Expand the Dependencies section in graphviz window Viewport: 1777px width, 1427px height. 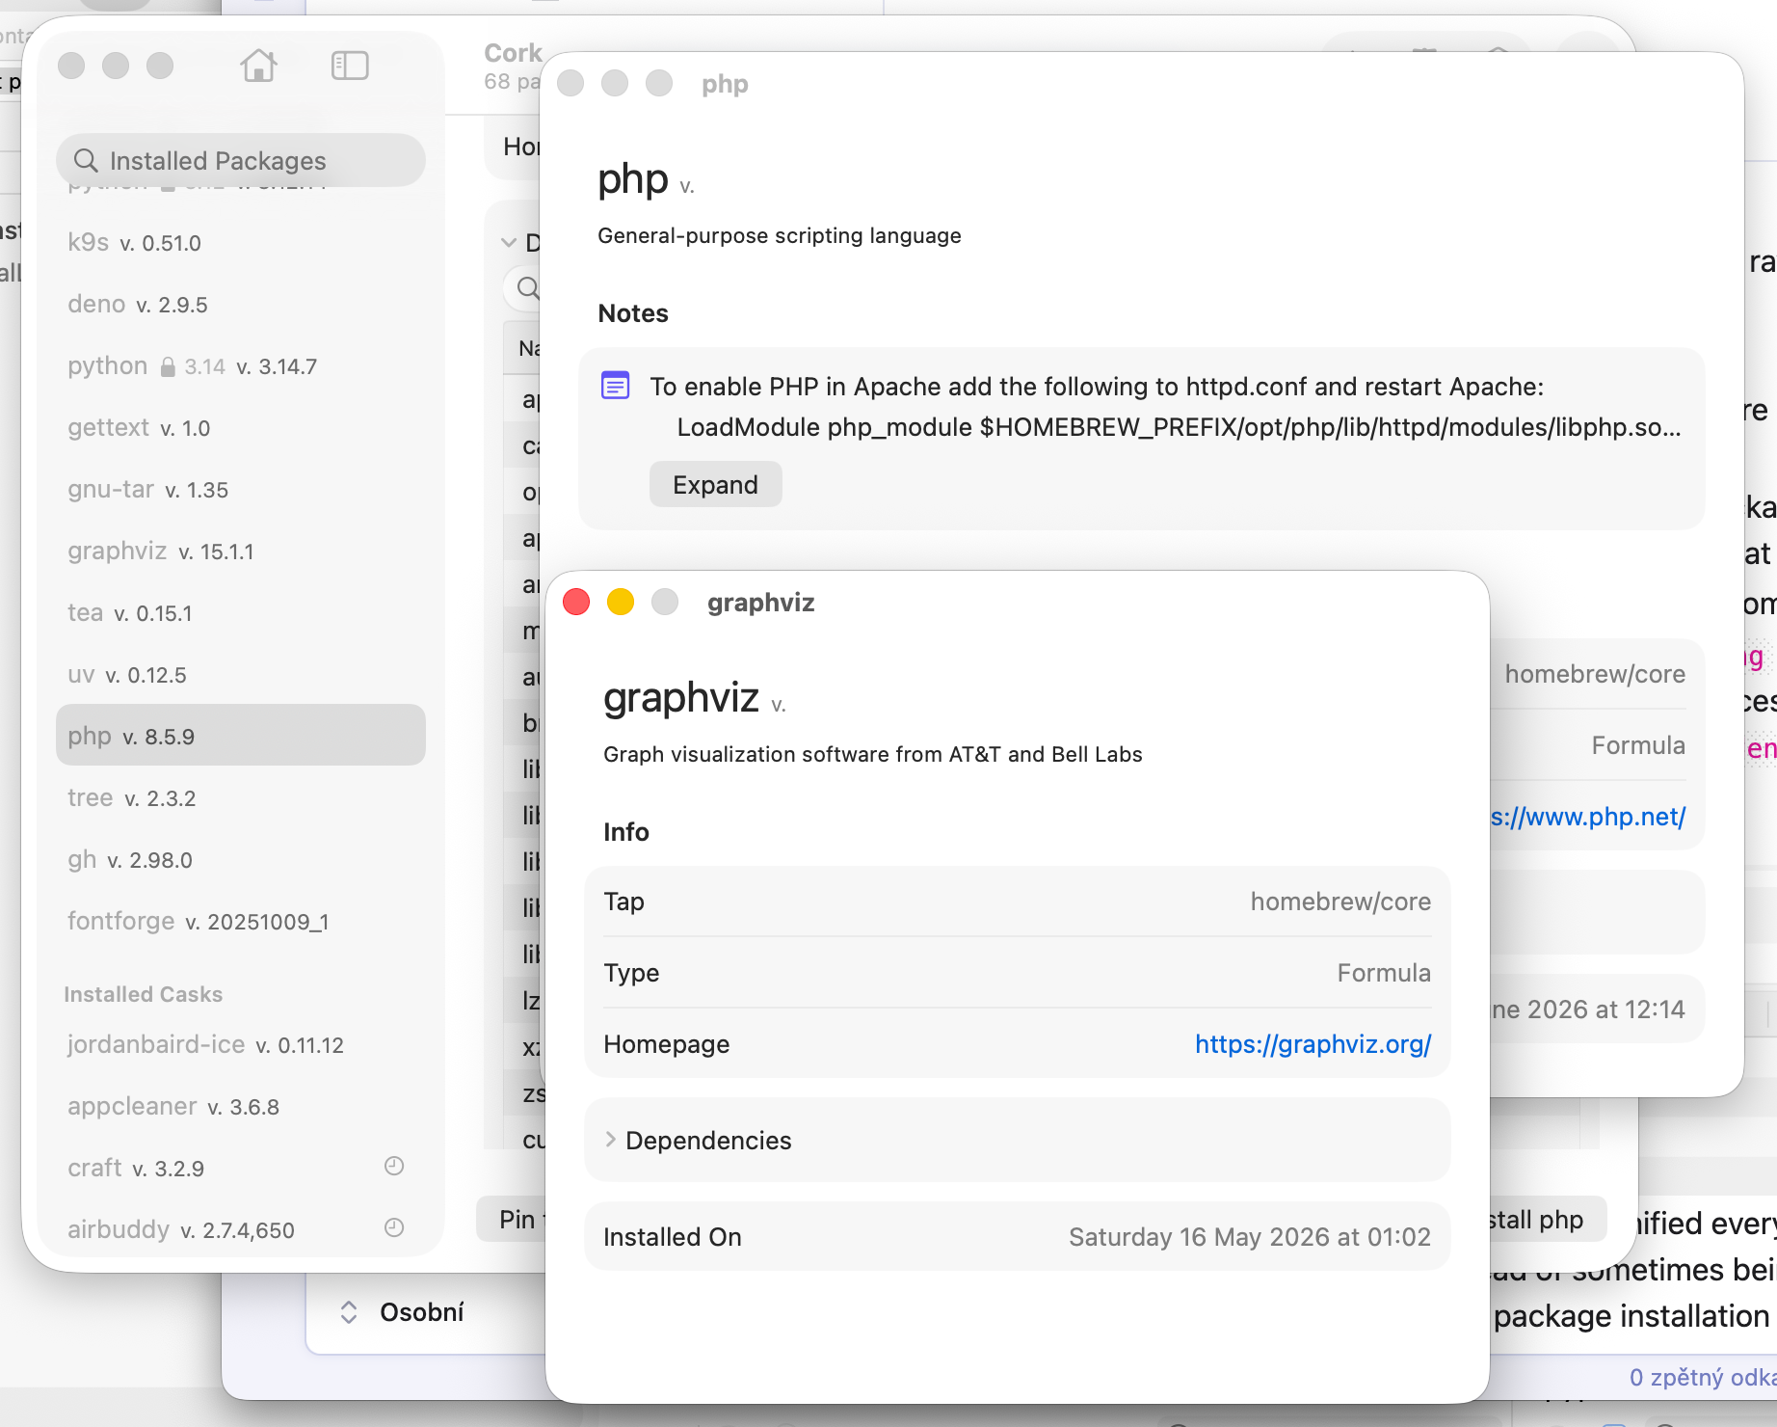pos(610,1140)
